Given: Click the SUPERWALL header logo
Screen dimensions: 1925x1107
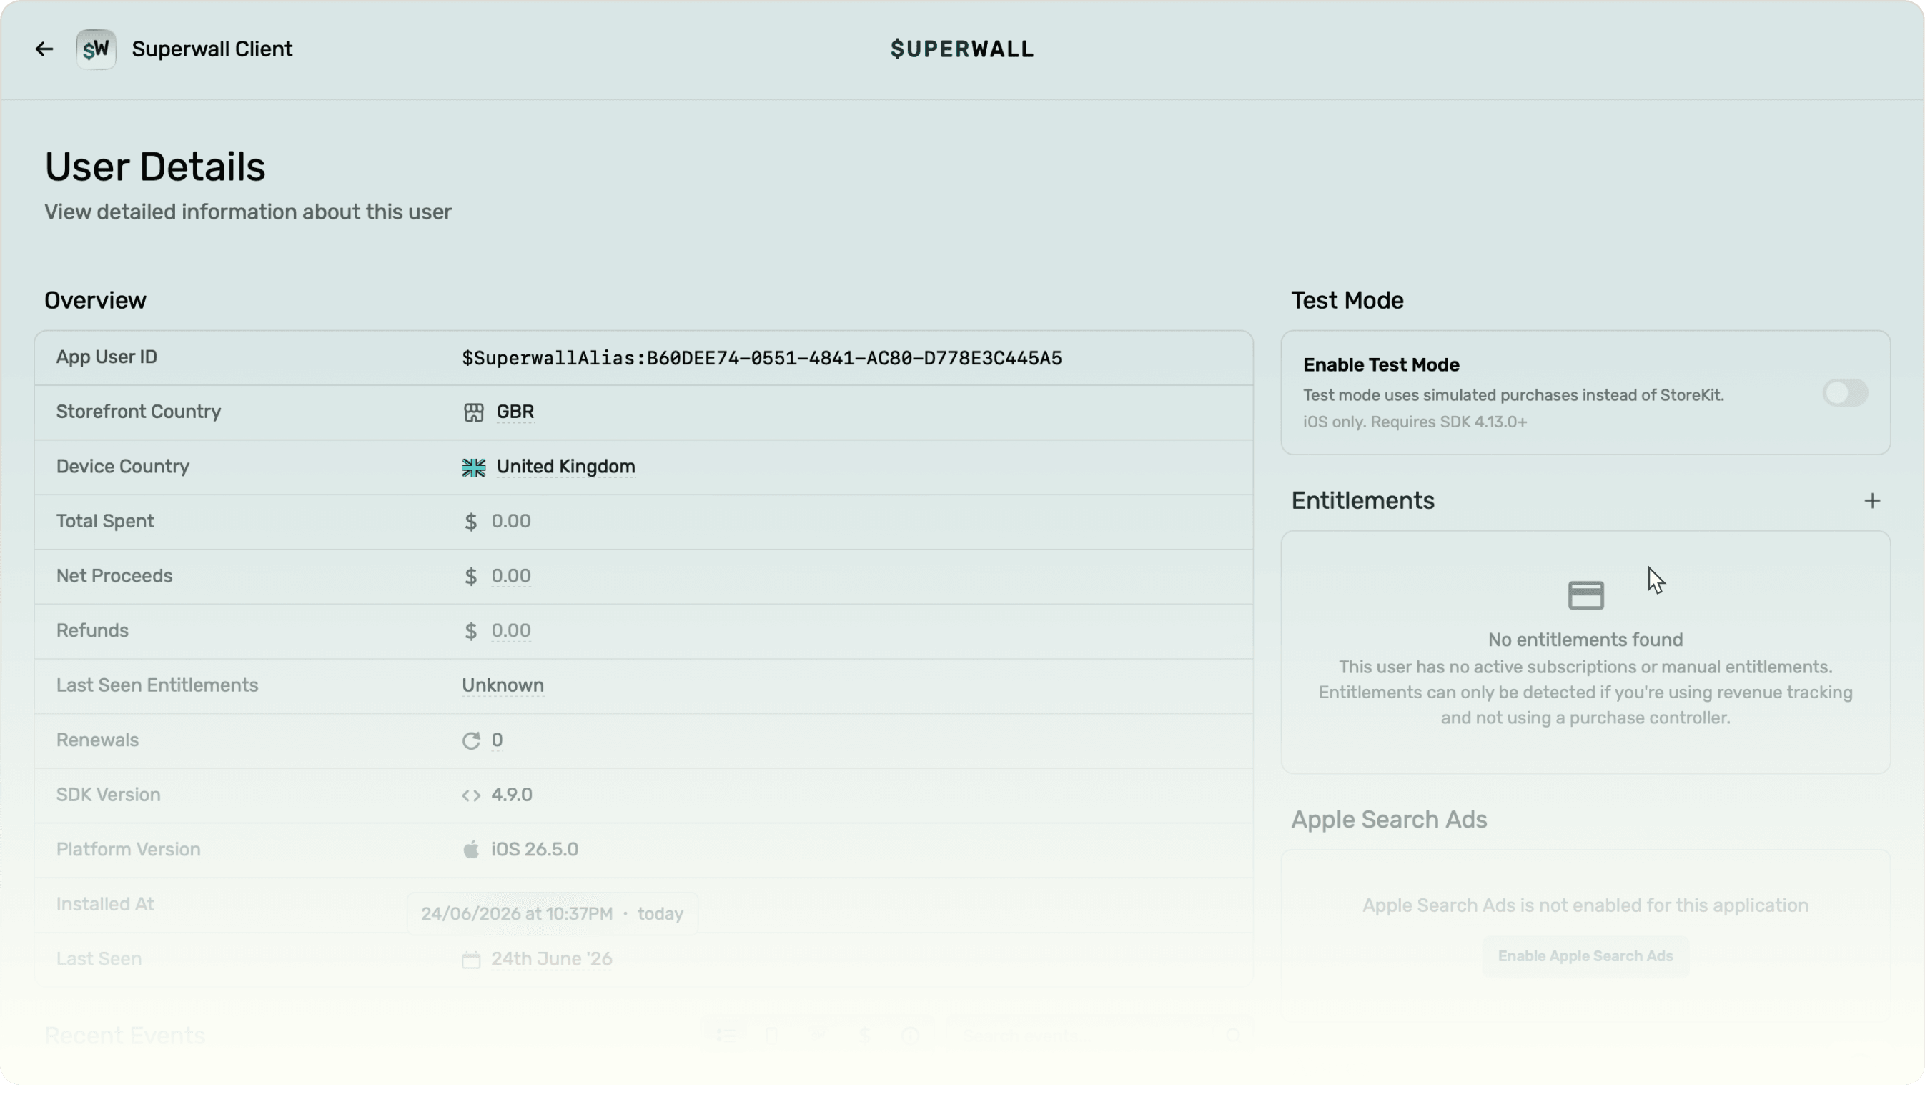Looking at the screenshot, I should (x=961, y=49).
